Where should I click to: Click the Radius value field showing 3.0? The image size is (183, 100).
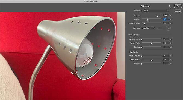click(x=166, y=19)
